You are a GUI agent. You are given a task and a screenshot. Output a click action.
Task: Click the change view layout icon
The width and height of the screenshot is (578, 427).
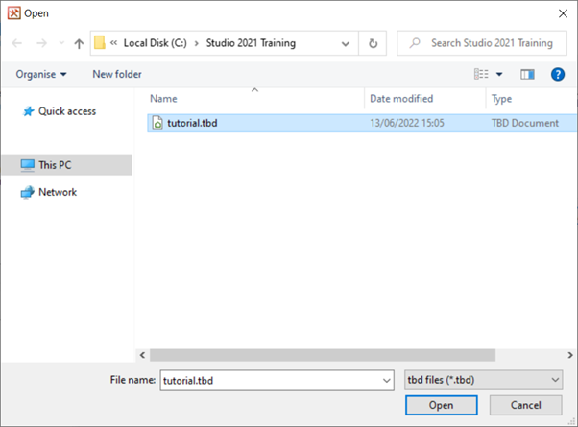coord(482,74)
